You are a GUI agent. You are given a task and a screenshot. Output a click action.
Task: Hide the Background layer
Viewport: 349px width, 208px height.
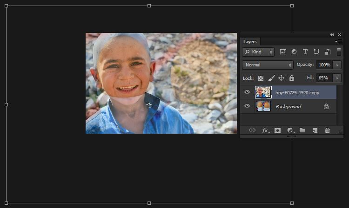(x=247, y=106)
